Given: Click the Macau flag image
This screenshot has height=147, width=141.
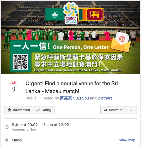Looking at the screenshot, I should [55, 14].
